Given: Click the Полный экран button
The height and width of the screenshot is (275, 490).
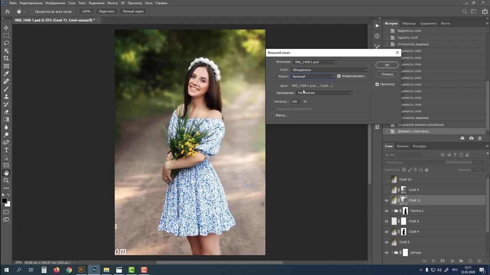Looking at the screenshot, I should [x=133, y=11].
